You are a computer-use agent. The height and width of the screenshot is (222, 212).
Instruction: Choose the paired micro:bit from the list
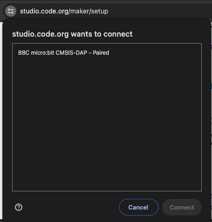pyautogui.click(x=107, y=53)
